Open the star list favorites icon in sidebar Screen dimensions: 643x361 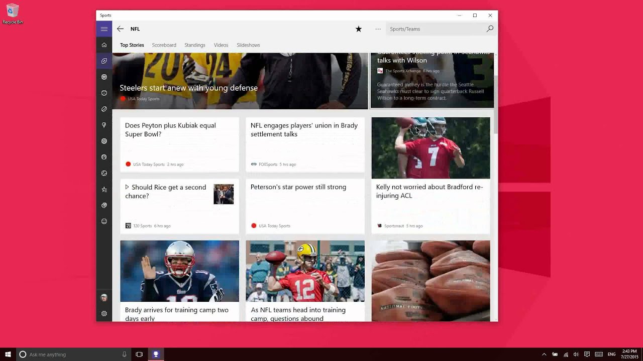tap(104, 189)
